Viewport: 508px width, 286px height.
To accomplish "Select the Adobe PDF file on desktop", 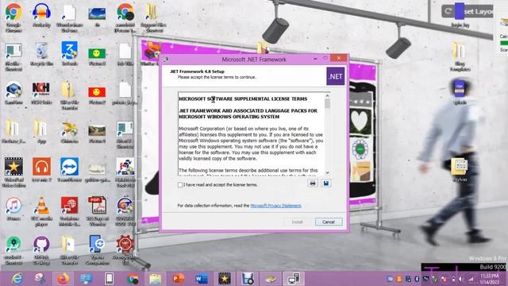I will coord(97,211).
